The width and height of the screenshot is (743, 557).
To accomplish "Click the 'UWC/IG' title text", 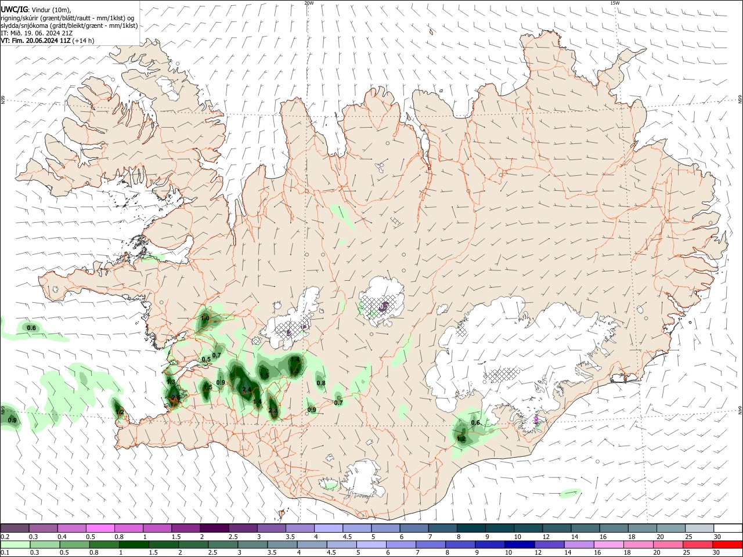I will point(14,10).
